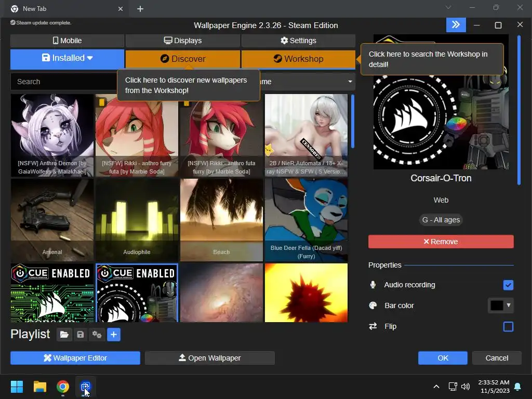Image resolution: width=532 pixels, height=399 pixels.
Task: Confirm with the OK button
Action: tap(443, 358)
